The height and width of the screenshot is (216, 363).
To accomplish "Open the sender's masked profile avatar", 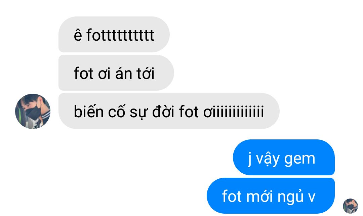I will [33, 111].
